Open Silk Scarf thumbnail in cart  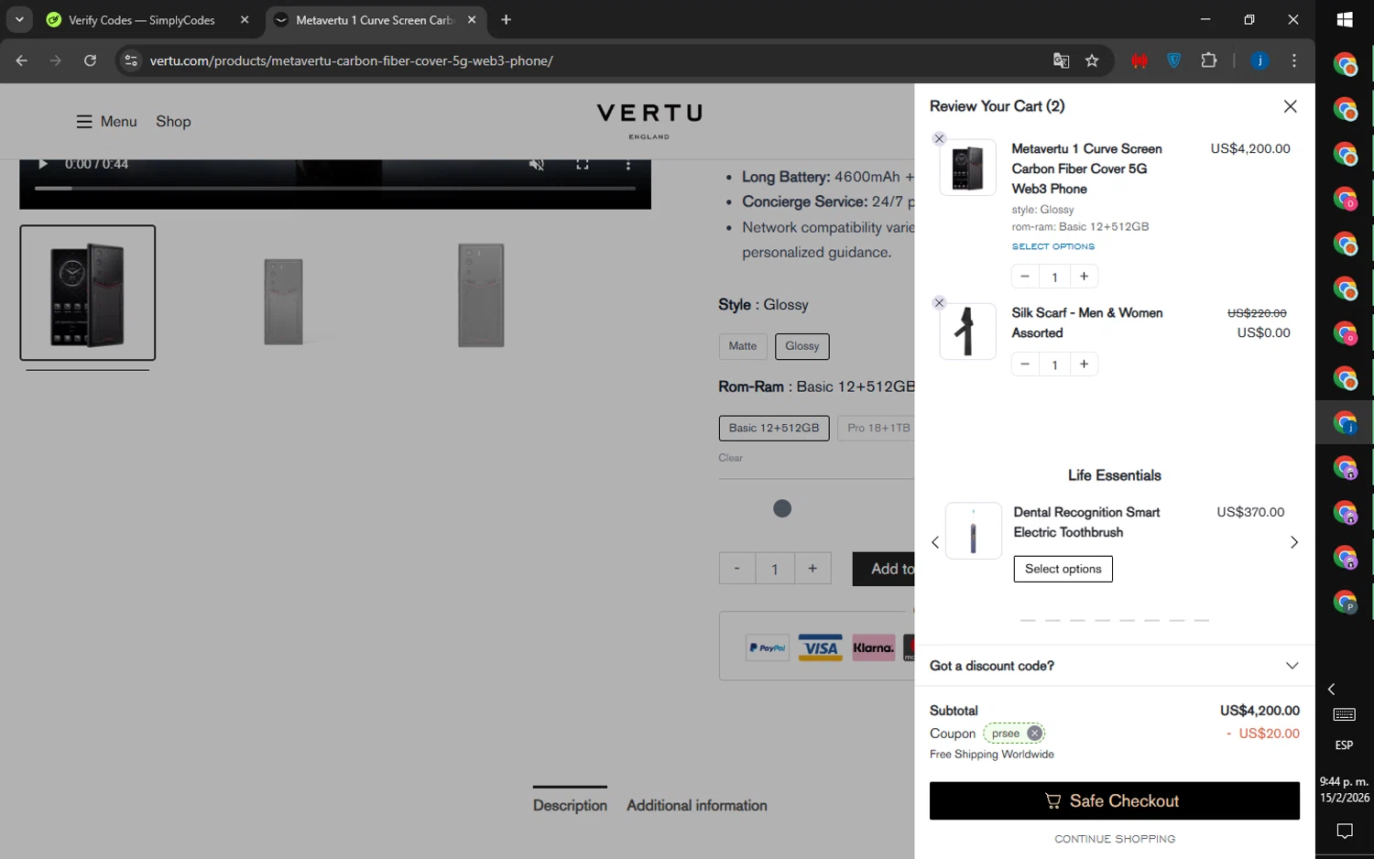tap(967, 332)
